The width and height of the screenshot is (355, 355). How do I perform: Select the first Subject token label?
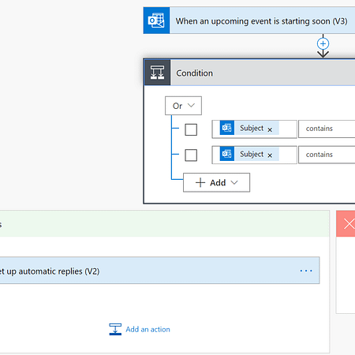click(252, 128)
